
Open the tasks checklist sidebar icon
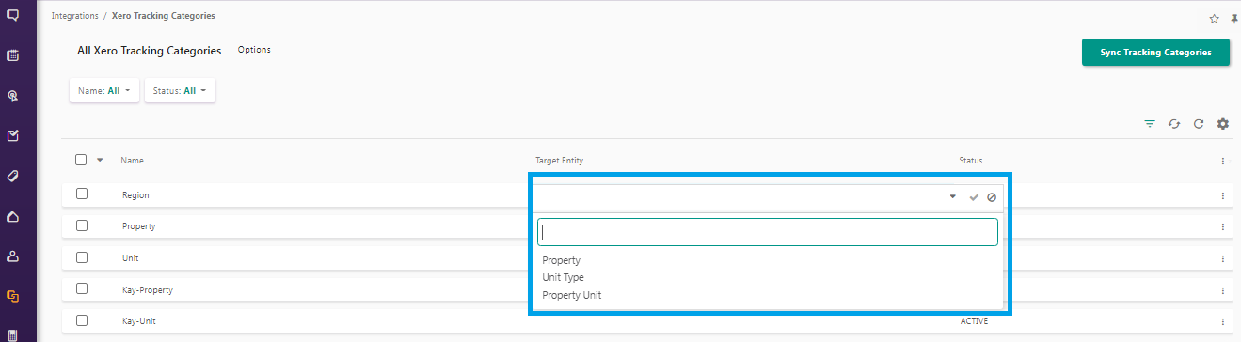(x=13, y=135)
